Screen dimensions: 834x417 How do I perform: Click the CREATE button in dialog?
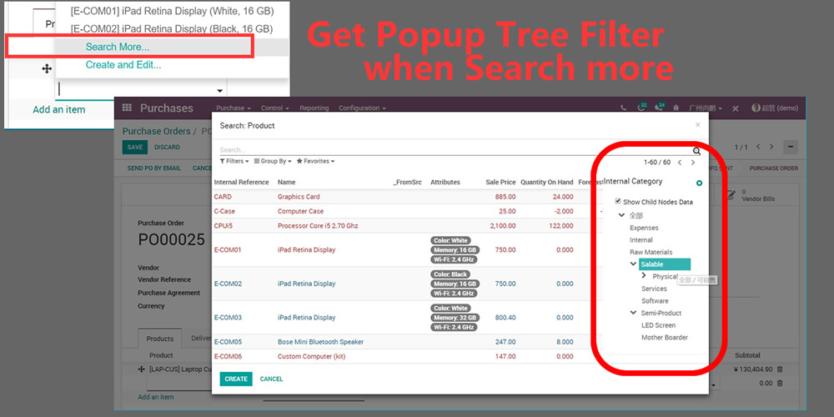236,379
